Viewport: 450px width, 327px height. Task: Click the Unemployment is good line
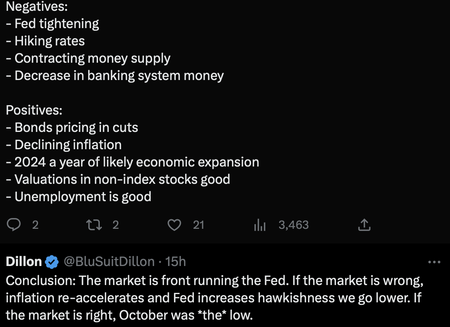click(79, 197)
